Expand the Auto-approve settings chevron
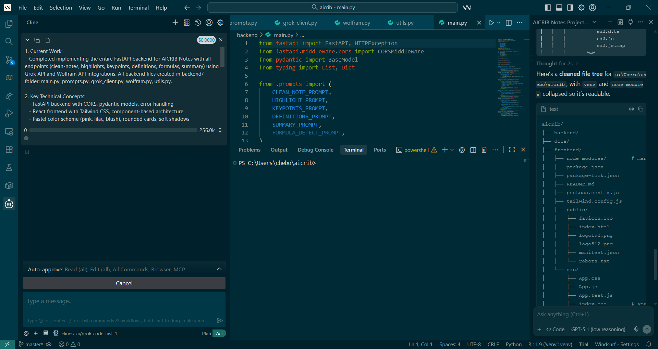The image size is (658, 349). [x=219, y=269]
